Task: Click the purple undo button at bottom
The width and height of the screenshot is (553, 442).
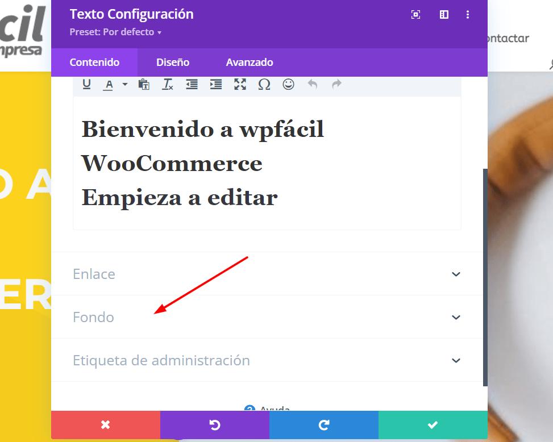Action: coord(215,425)
